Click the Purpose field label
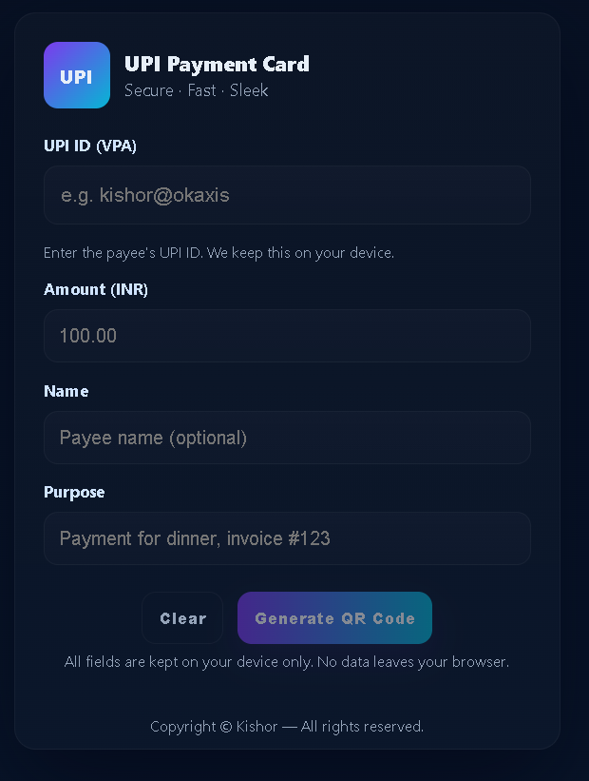This screenshot has width=589, height=781. tap(74, 492)
